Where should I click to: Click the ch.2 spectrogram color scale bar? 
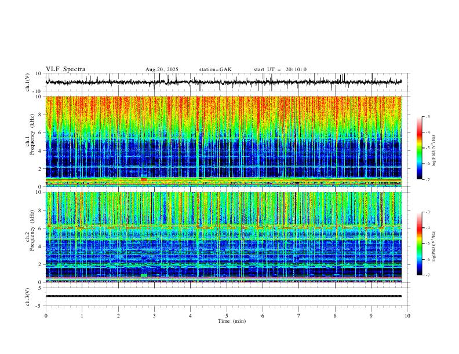coord(419,244)
